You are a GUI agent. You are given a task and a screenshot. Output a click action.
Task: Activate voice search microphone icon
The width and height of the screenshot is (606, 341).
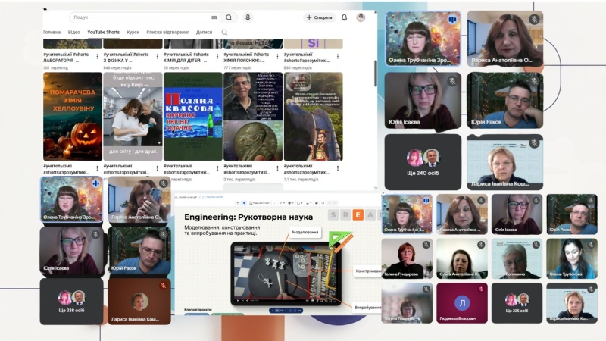(248, 17)
